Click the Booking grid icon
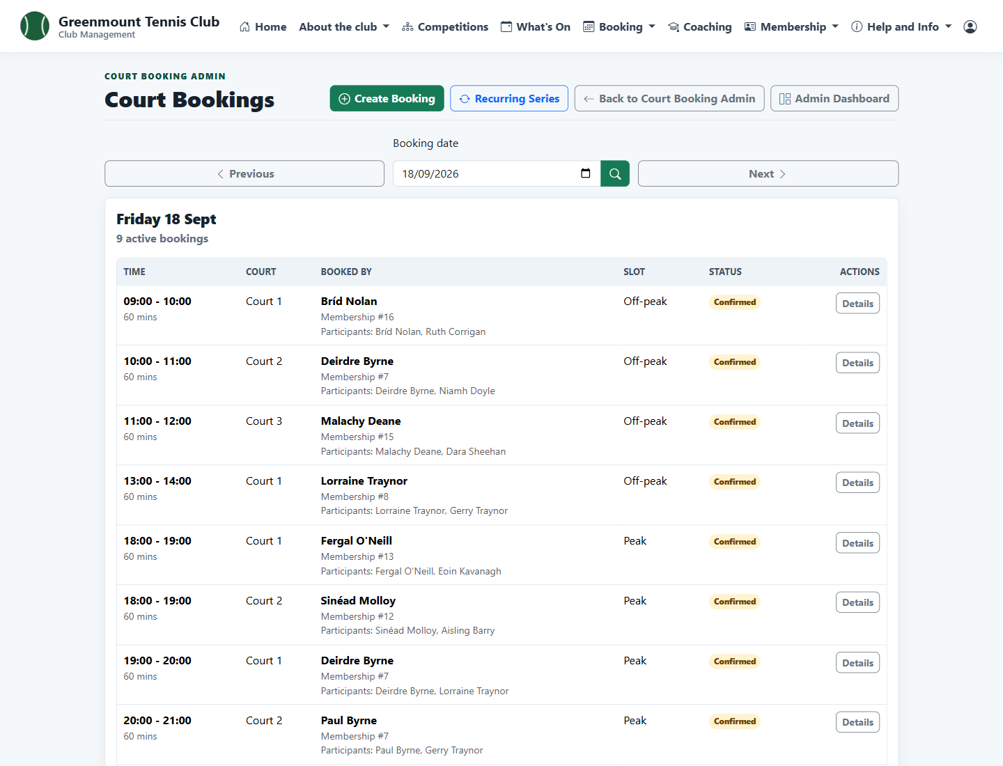This screenshot has width=1003, height=766. (589, 26)
